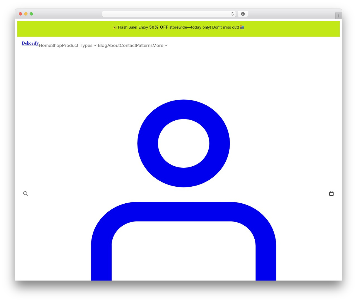Add a new tab with plus icon
This screenshot has height=302, width=357.
[338, 16]
